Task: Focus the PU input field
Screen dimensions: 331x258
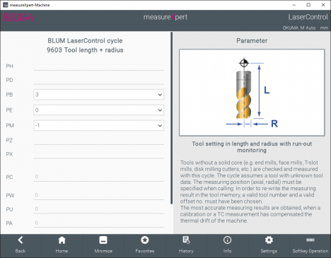Action: [98, 209]
